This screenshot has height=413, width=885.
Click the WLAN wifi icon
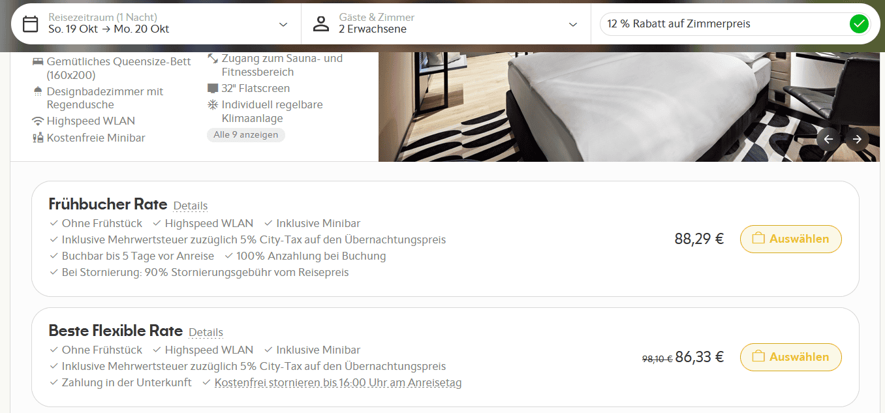[x=38, y=121]
